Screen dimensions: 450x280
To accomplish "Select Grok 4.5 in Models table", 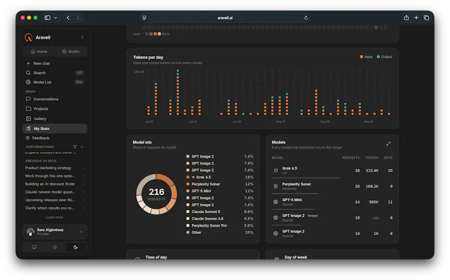I will [x=332, y=171].
